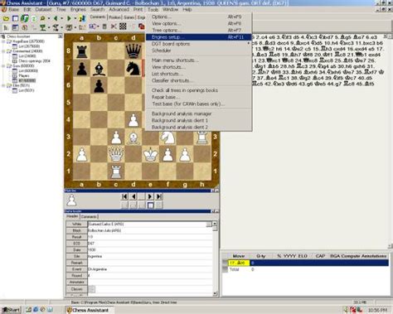Viewport: 393px width, 314px height.
Task: Select Background analysis client 1
Action: [198, 120]
